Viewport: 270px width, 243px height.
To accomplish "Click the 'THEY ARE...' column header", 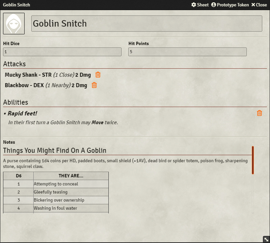I will [71, 176].
